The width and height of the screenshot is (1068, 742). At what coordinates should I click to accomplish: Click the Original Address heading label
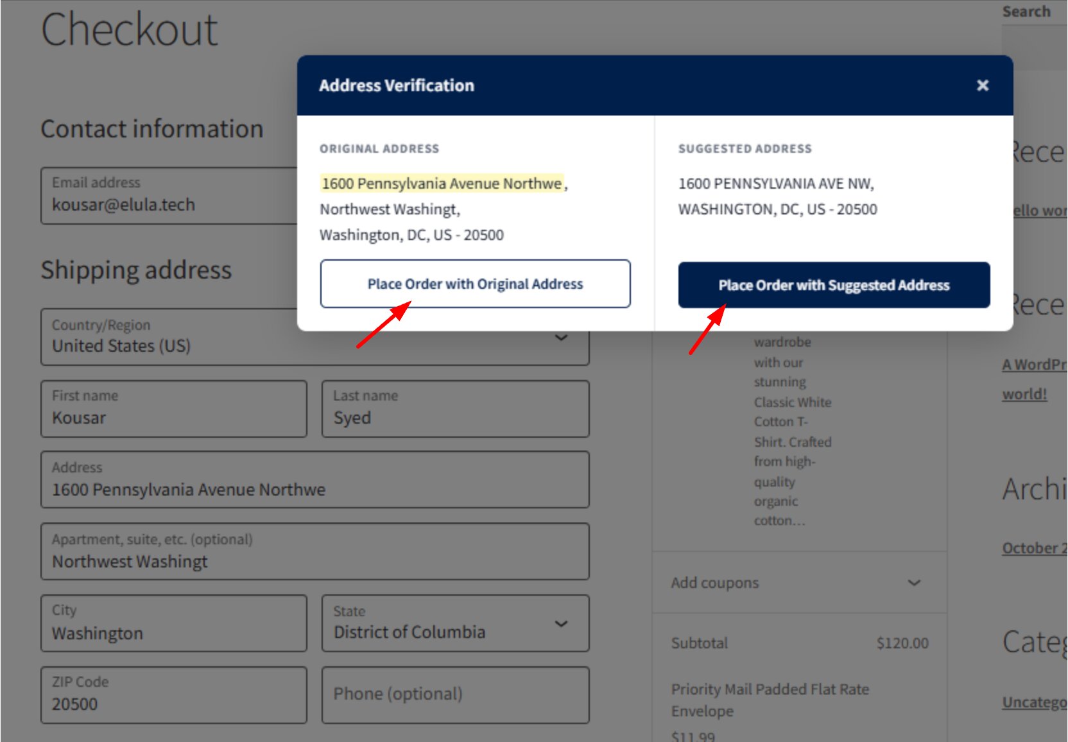379,149
